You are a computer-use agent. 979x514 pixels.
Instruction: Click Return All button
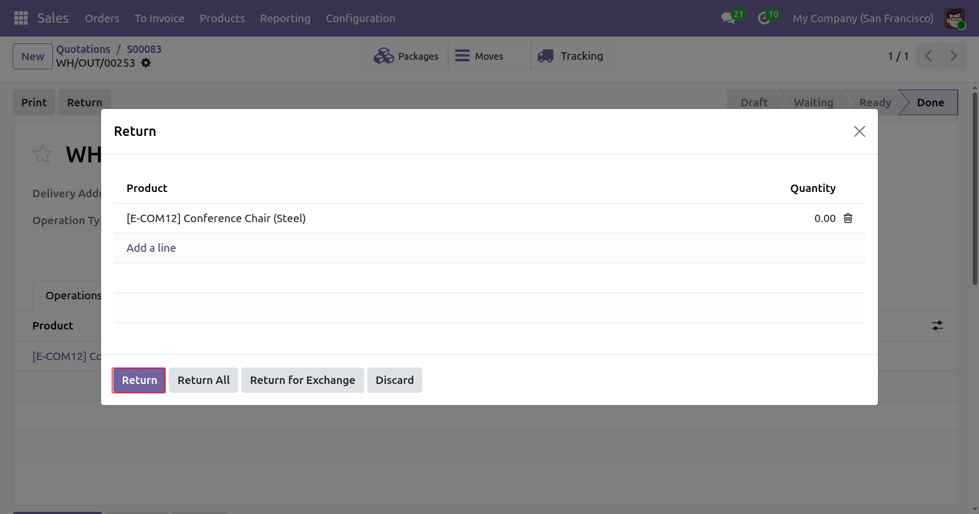click(x=204, y=380)
